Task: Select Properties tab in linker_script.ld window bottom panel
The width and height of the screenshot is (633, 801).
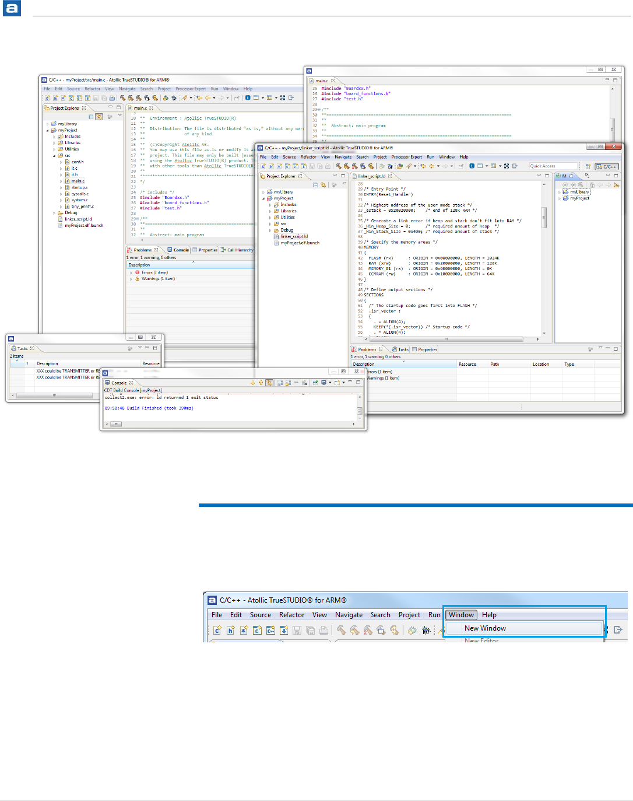Action: [425, 349]
